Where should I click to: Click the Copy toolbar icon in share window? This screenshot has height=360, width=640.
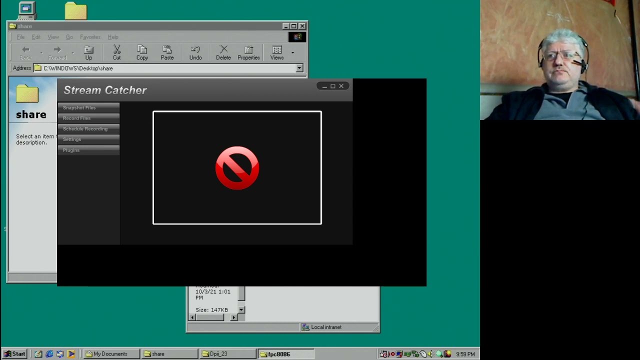coord(142,52)
